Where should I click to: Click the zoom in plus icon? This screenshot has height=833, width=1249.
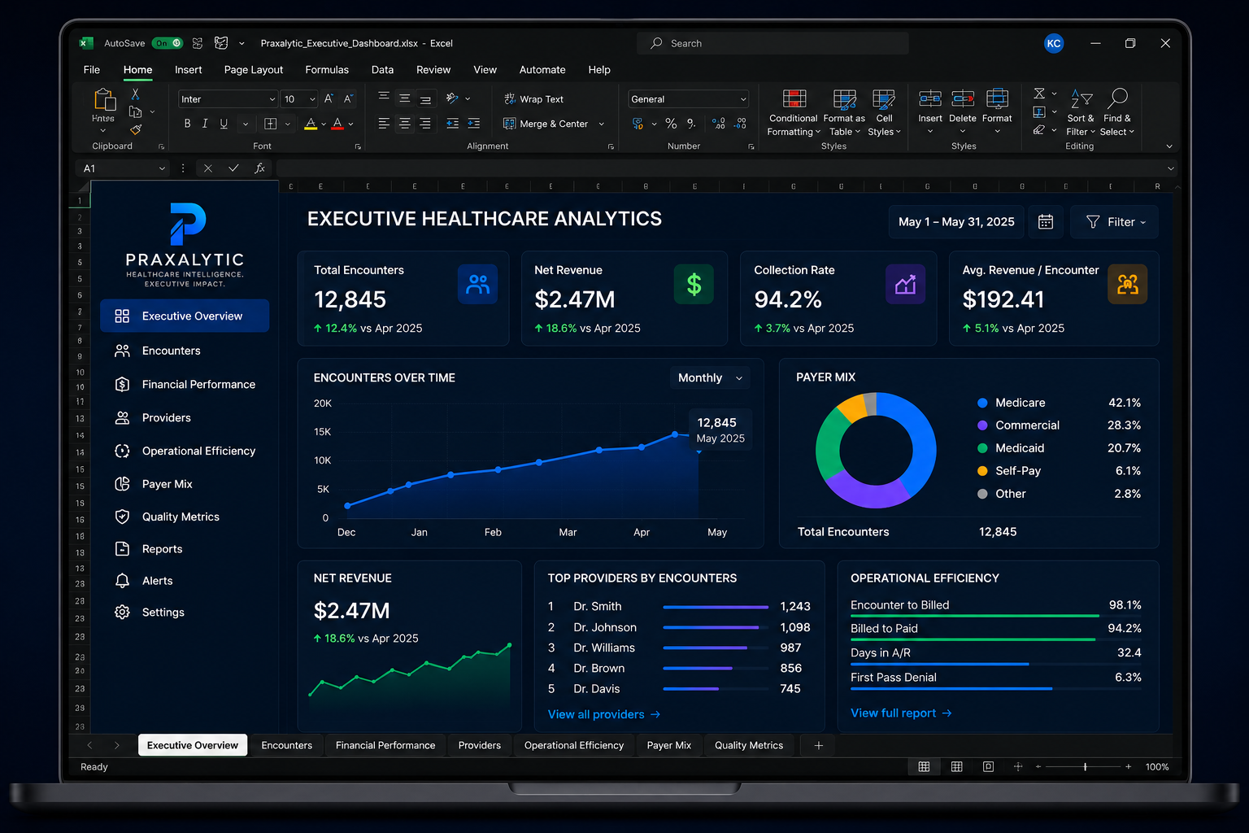point(1128,767)
